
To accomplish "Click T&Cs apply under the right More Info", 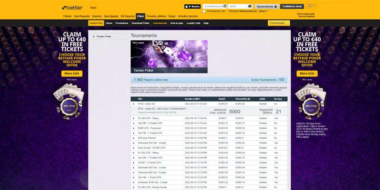I will 307,79.
